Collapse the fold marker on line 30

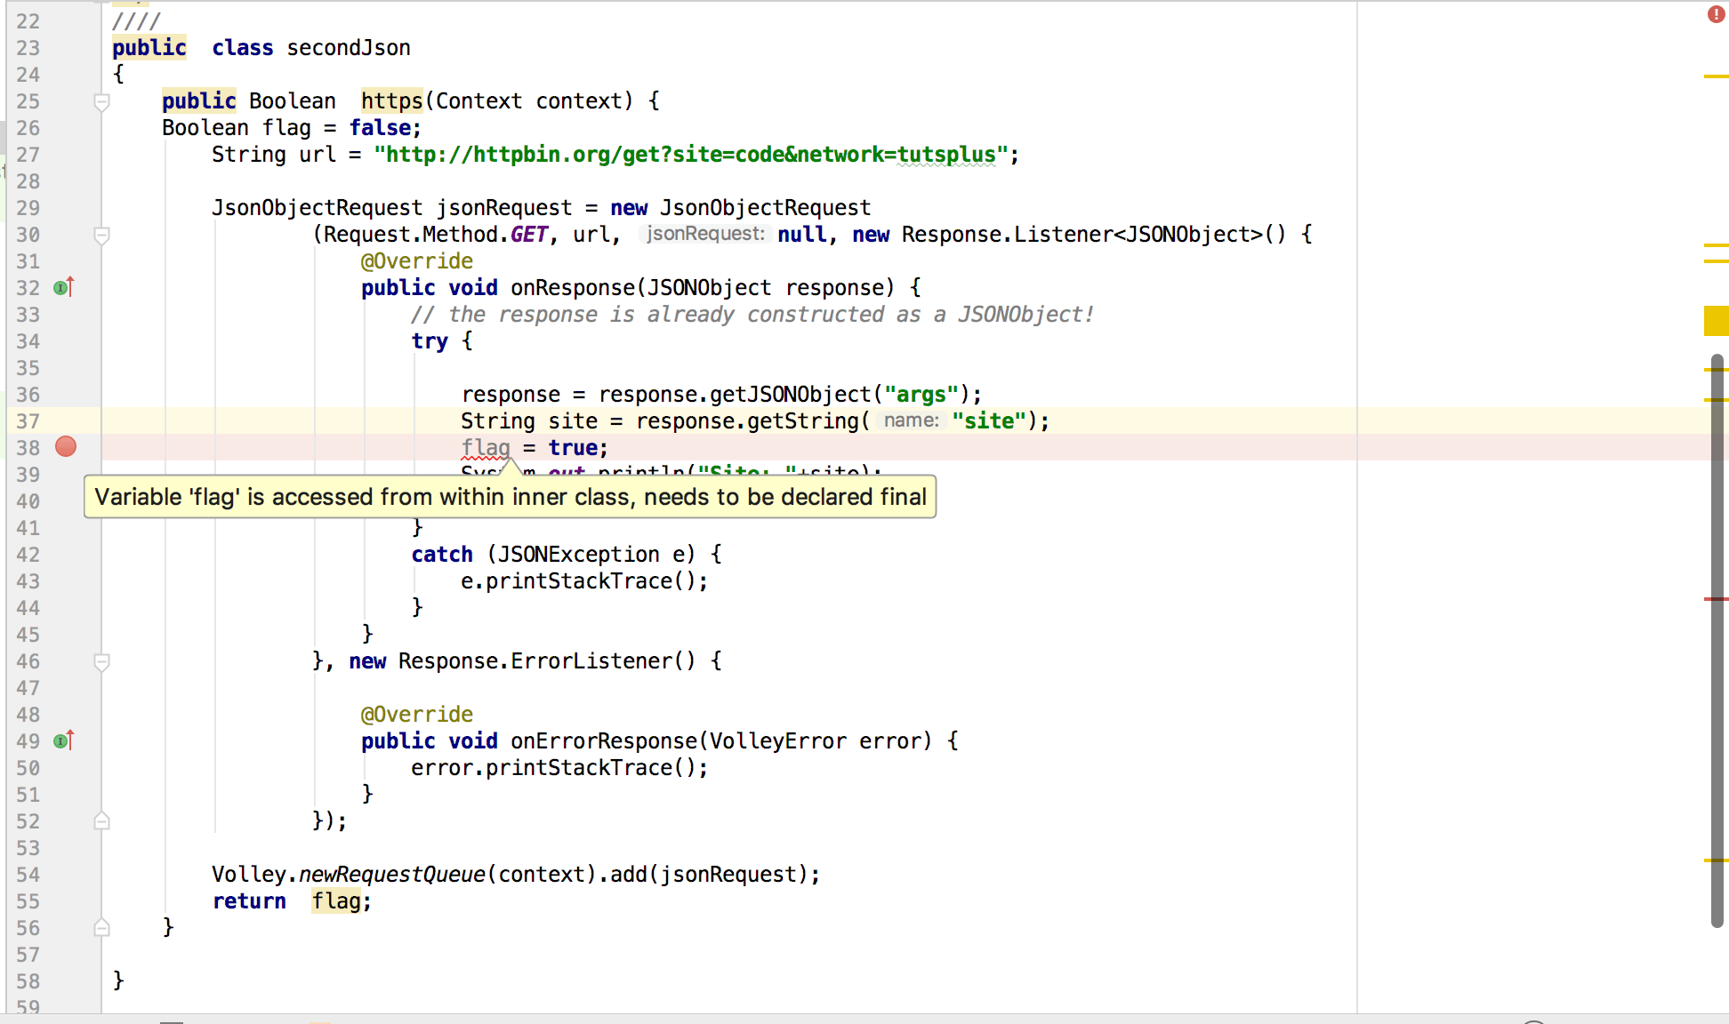pyautogui.click(x=102, y=236)
